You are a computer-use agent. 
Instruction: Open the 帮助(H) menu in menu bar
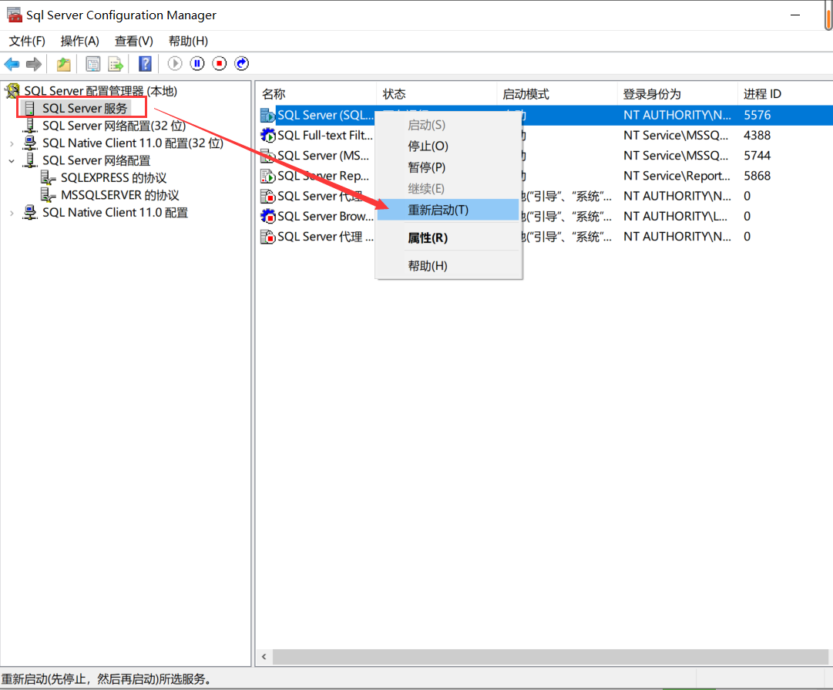click(x=188, y=41)
